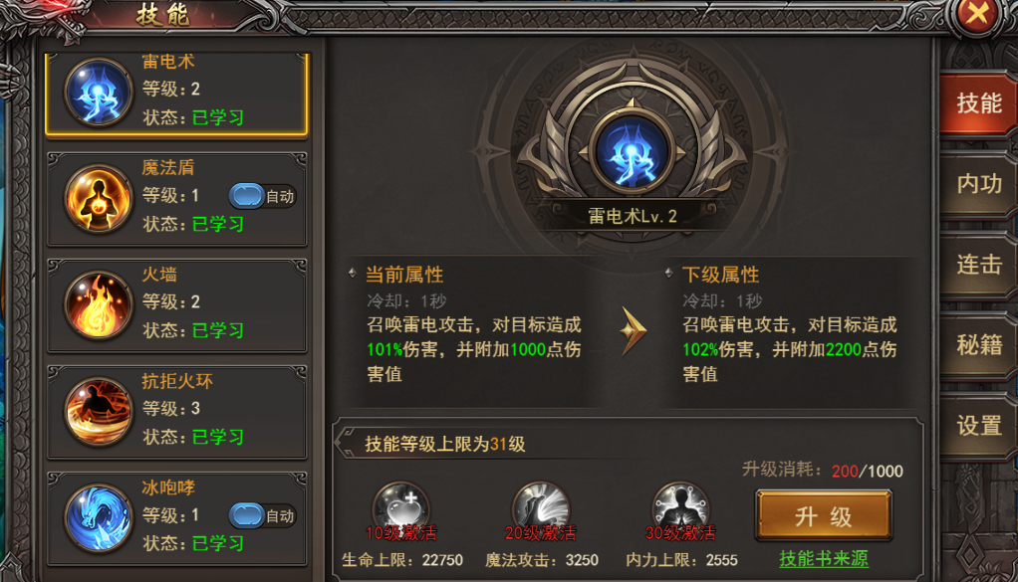Toggle 自动 switch for 魔法盾

(262, 196)
